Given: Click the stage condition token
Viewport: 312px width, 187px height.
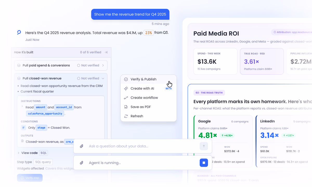Looking at the screenshot, I should coord(42,128).
